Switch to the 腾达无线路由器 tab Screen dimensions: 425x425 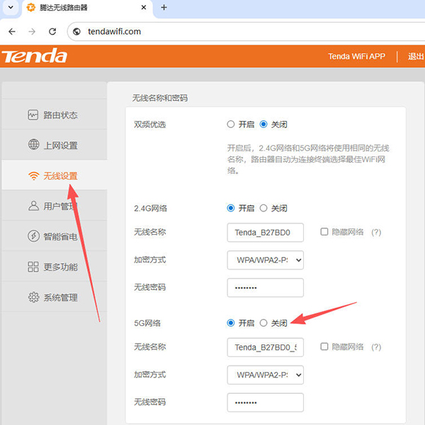click(x=87, y=8)
